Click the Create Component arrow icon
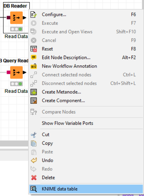This screenshot has height=196, width=144. [33, 101]
